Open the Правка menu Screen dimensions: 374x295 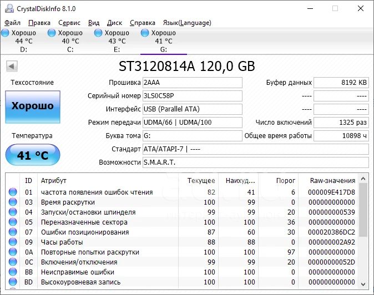coord(39,23)
